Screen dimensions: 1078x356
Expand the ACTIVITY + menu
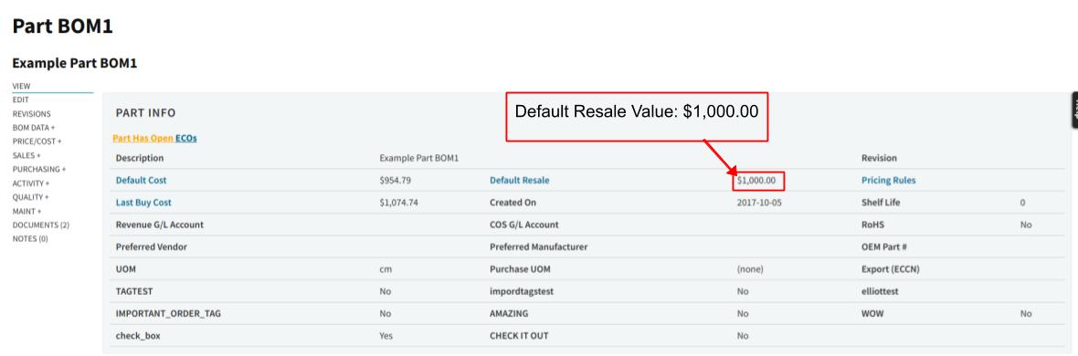point(31,183)
